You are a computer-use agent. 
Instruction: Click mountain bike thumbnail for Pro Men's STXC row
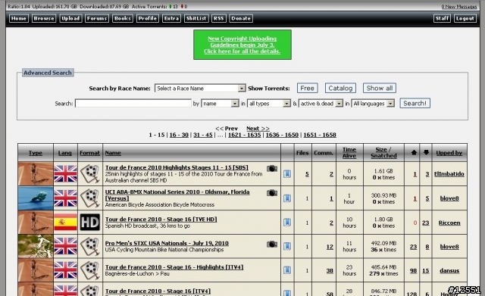tap(36, 246)
